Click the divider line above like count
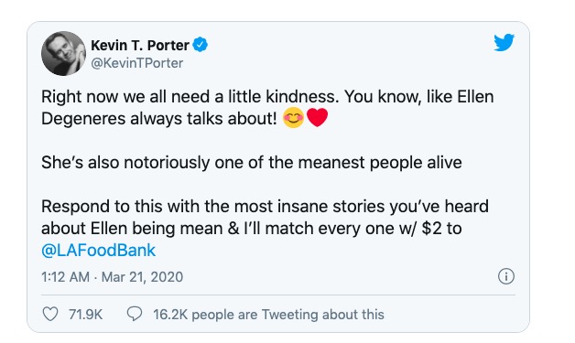Screen dimensions: 575x343 pos(278,295)
